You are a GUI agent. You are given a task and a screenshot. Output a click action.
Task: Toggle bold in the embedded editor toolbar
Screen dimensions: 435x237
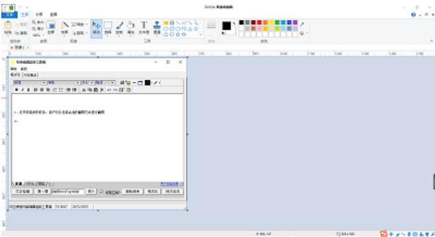click(x=16, y=90)
